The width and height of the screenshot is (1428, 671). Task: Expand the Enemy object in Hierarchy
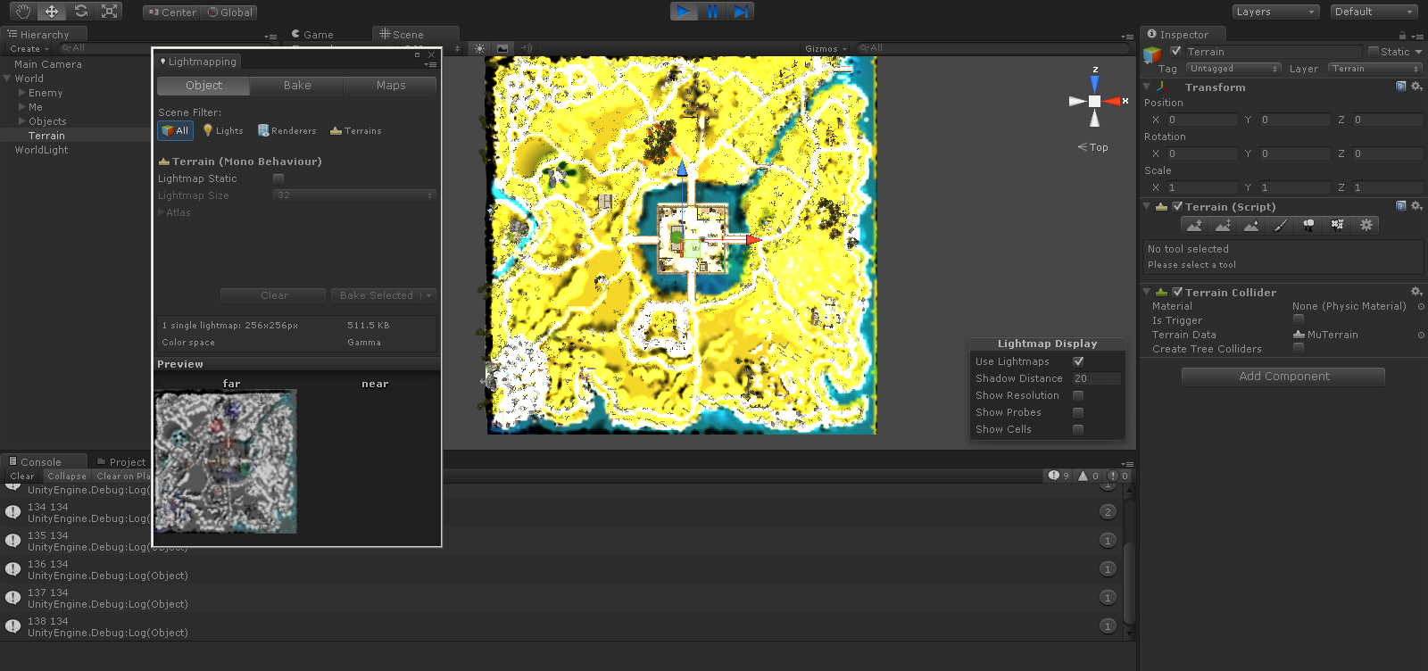21,93
